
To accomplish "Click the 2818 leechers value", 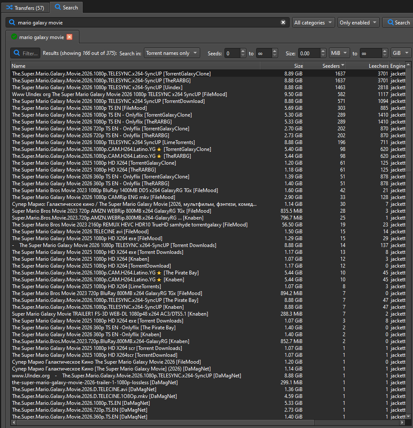I will tap(383, 87).
